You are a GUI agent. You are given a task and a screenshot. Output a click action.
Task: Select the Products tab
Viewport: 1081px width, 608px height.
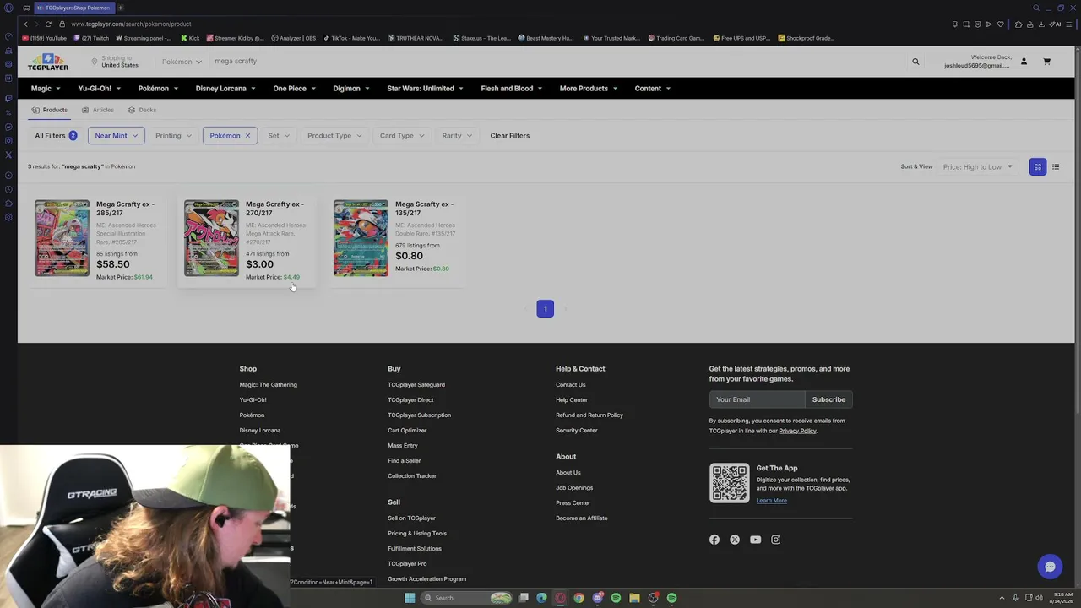(50, 110)
